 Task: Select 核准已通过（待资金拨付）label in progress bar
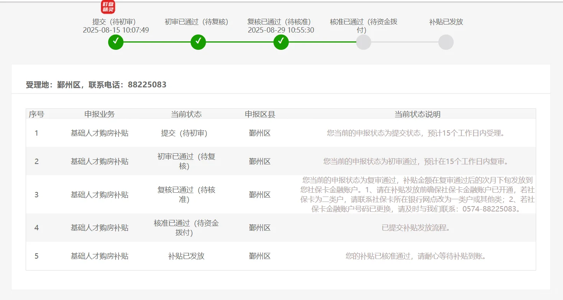click(364, 26)
